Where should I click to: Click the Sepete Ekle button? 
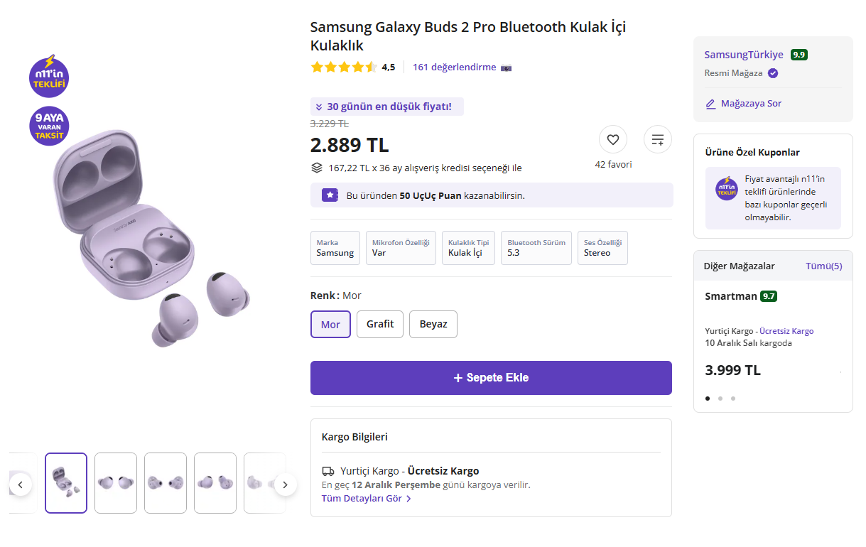tap(491, 378)
